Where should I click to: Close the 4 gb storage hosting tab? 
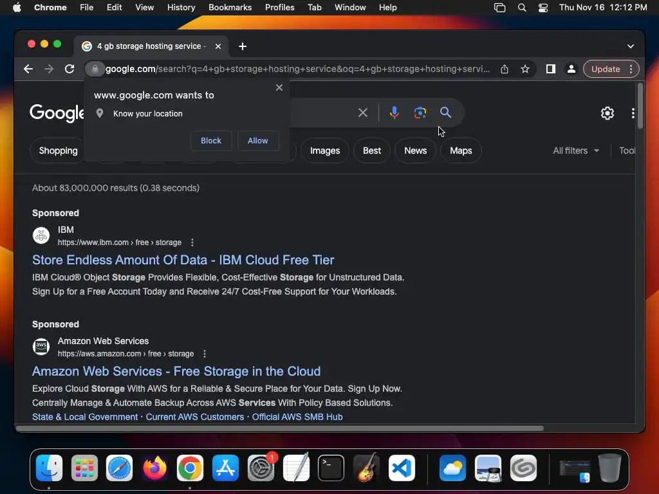point(218,46)
